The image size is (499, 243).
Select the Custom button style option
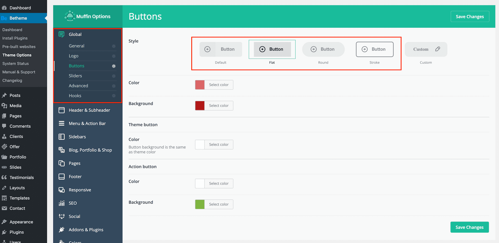point(426,49)
